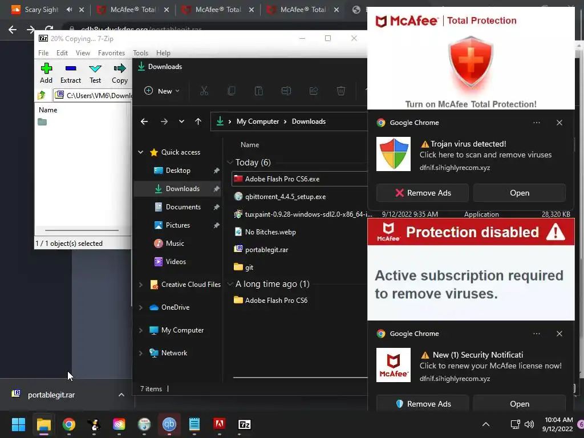
Task: Open recent locations dropdown in Explorer
Action: tap(181, 121)
